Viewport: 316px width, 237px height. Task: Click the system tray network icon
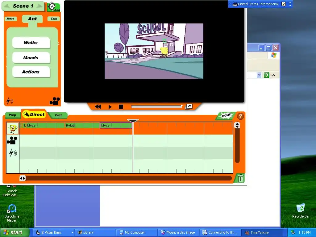coord(293,232)
